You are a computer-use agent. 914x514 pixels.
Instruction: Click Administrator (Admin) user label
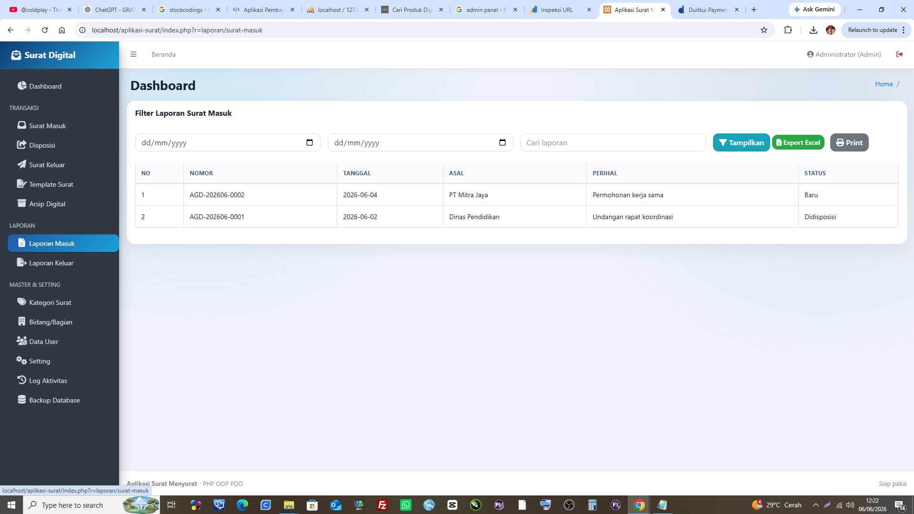(844, 54)
